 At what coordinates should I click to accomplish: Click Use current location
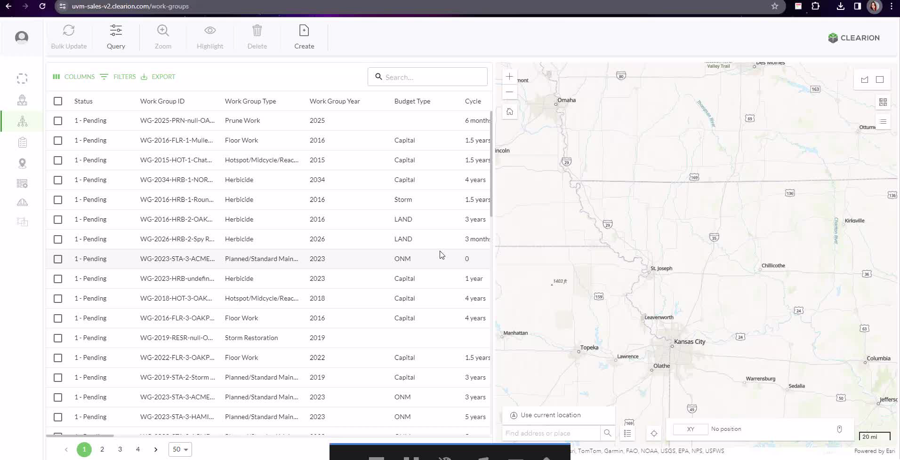[550, 415]
